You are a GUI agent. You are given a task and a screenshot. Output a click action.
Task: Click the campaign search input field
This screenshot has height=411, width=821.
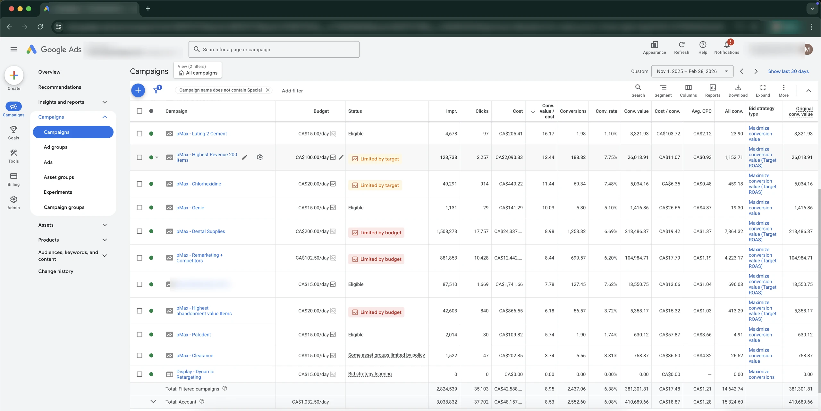pos(274,49)
